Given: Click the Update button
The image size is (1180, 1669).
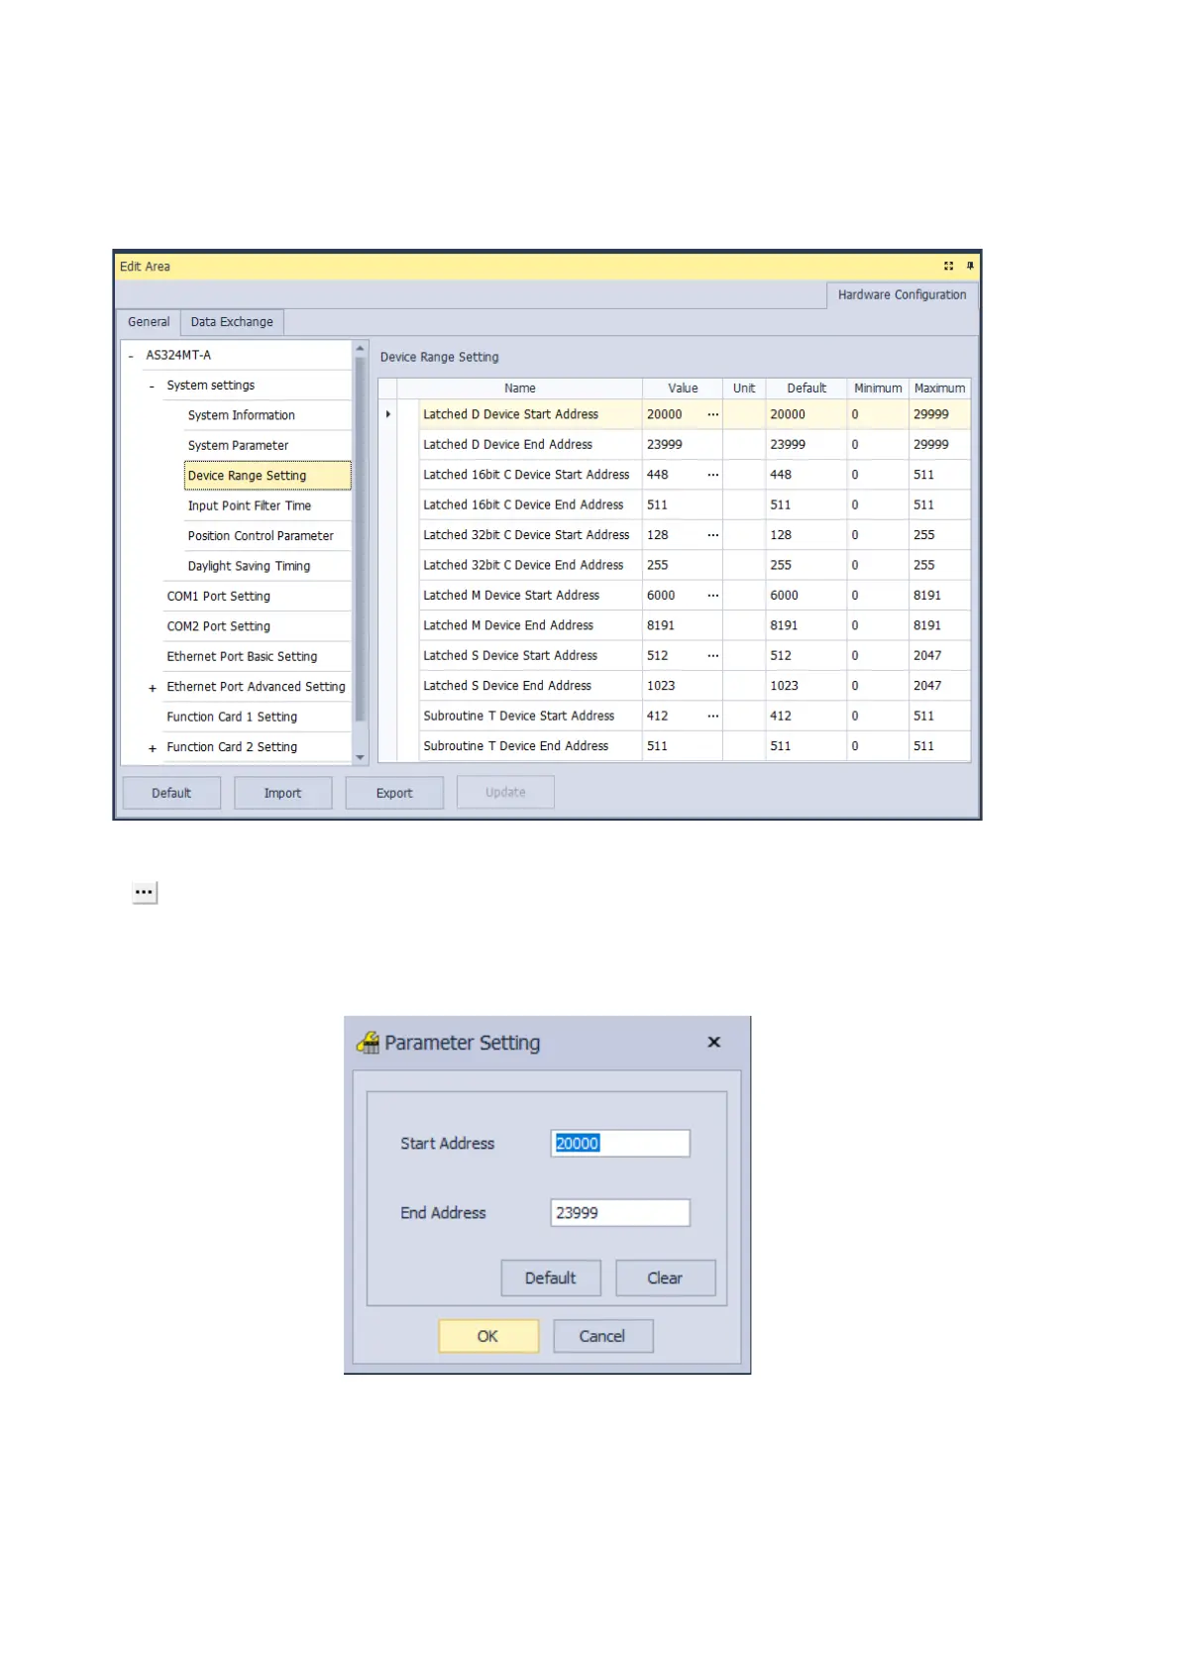Looking at the screenshot, I should pyautogui.click(x=505, y=793).
